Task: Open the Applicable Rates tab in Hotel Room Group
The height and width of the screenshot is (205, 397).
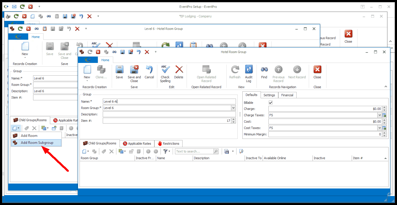Action: (x=137, y=144)
